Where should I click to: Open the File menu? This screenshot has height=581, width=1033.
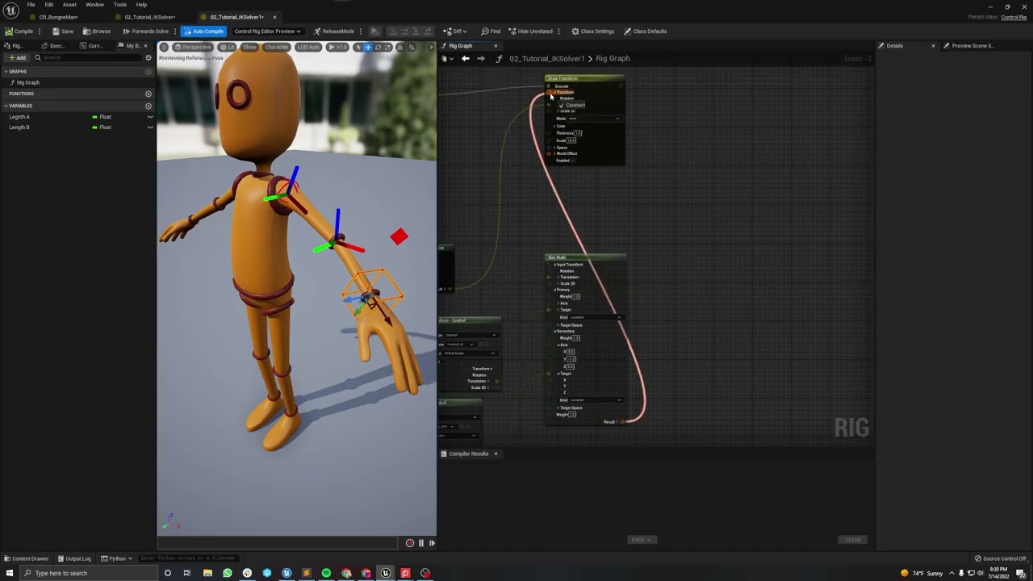[x=31, y=4]
